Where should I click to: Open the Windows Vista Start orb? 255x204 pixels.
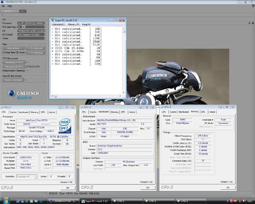click(x=6, y=201)
